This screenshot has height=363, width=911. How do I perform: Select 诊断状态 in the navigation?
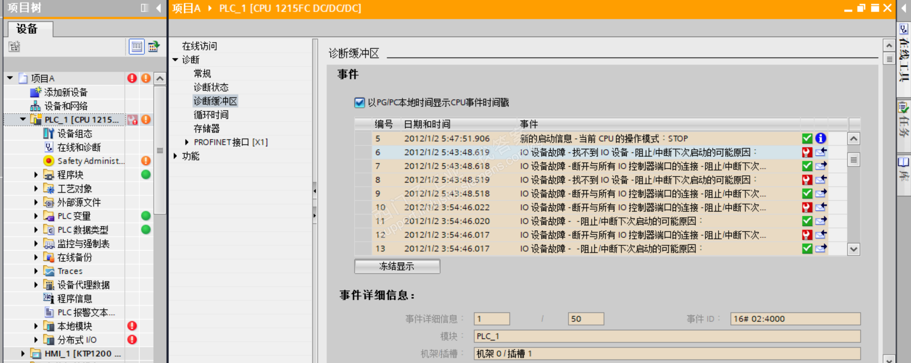click(x=211, y=87)
